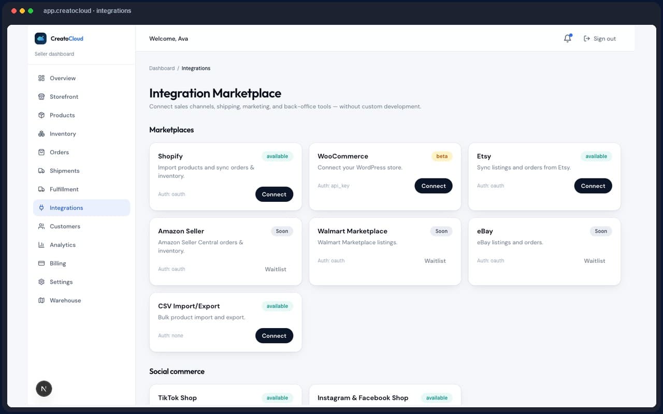Click Instagram & Facebook Shop available badge
Screen dimensions: 663x414
(437, 398)
